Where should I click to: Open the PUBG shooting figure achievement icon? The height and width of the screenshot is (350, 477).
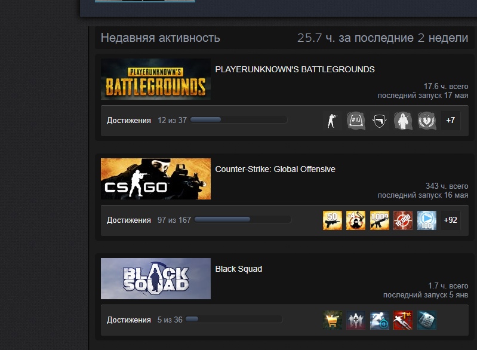pyautogui.click(x=332, y=121)
